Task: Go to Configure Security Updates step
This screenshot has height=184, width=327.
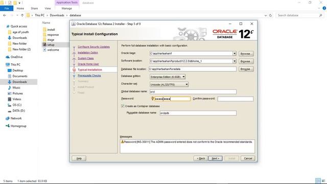Action: (x=94, y=47)
